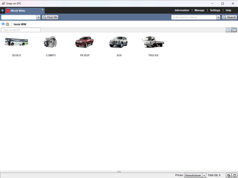The width and height of the screenshot is (238, 178).
Task: Open the BUSES category thumbnail
Action: click(x=17, y=42)
